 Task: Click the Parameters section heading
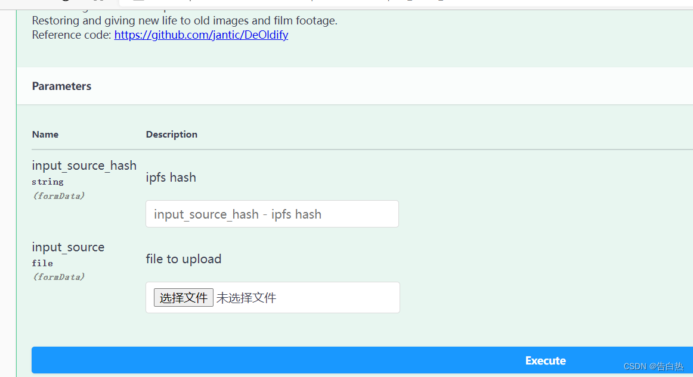(61, 86)
